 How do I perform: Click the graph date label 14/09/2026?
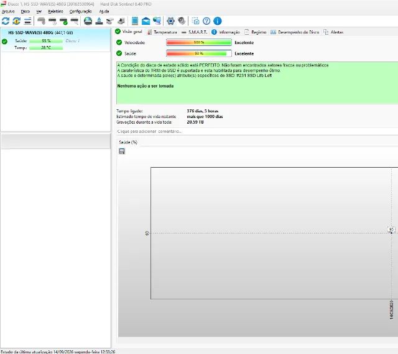[391, 310]
